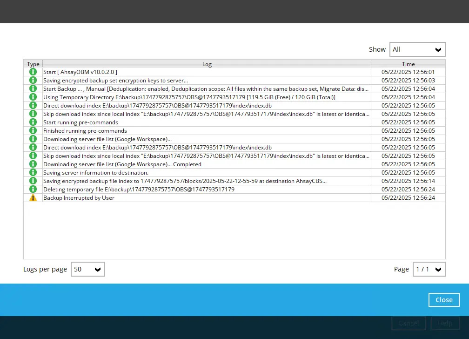Click the info icon on the Start AhsayOBM row
Viewport: 469px width, 339px height.
(x=33, y=72)
